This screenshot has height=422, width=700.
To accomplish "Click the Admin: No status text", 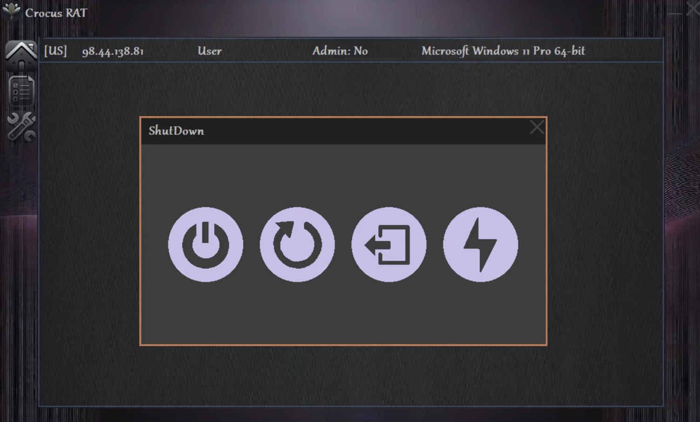I will 340,51.
